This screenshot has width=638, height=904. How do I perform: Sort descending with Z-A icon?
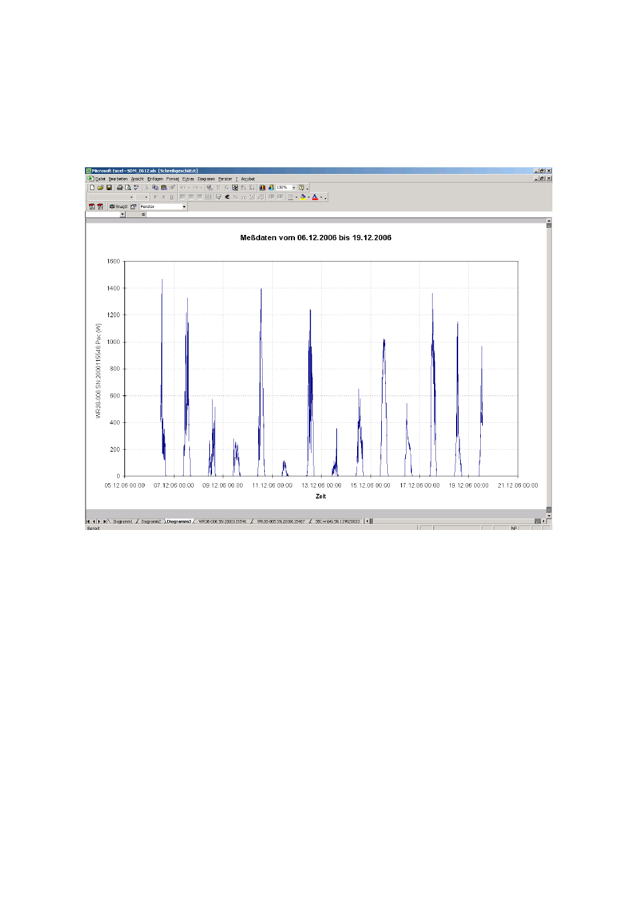pyautogui.click(x=251, y=187)
